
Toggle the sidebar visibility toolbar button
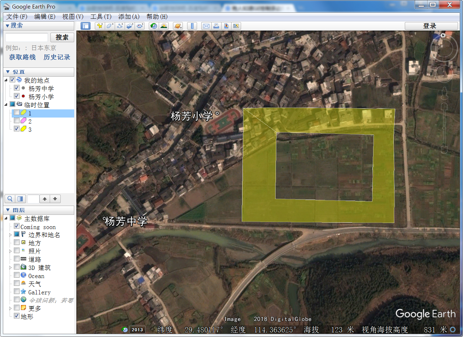86,26
